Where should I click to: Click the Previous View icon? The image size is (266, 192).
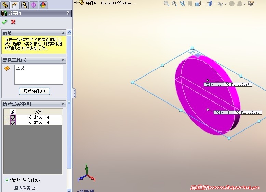pyautogui.click(x=182, y=4)
